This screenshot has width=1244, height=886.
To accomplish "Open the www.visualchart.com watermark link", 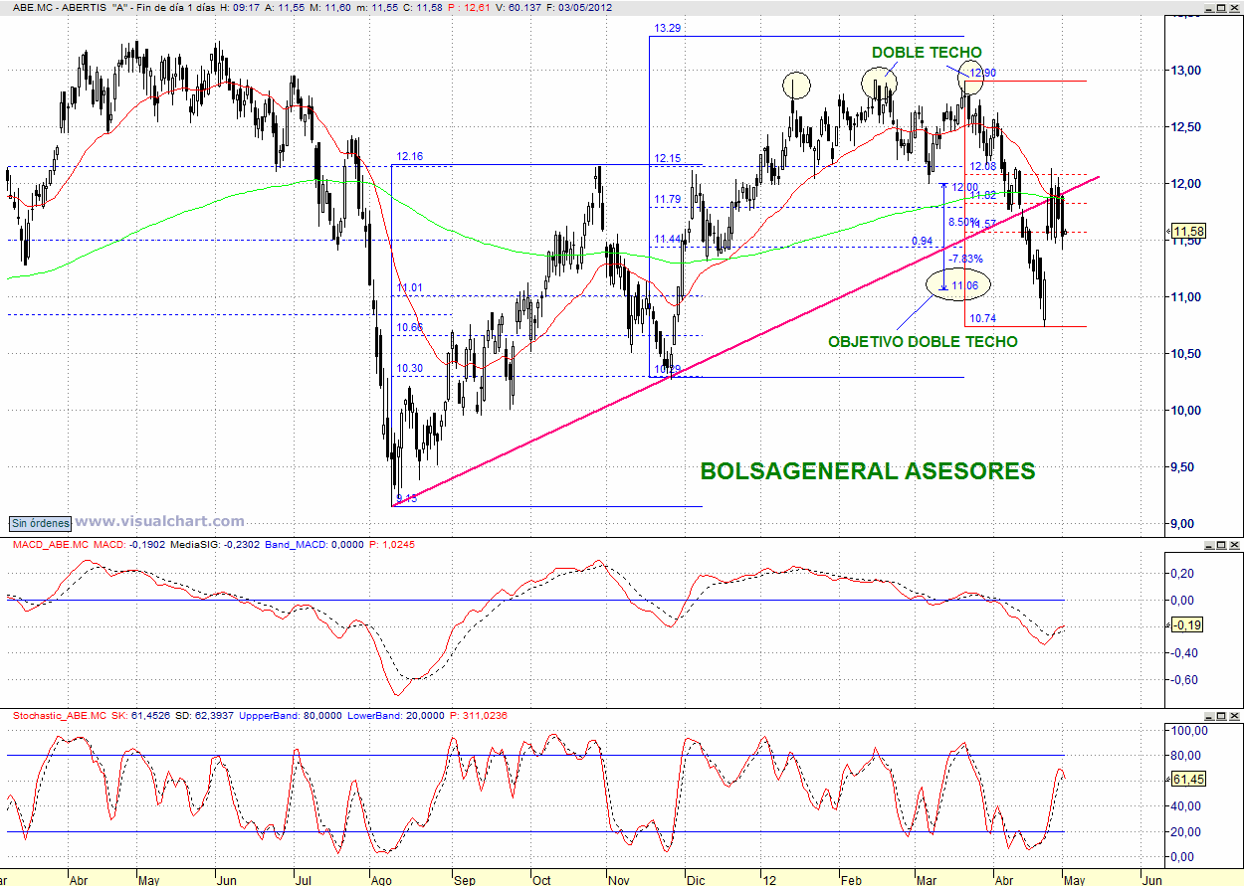I will (x=159, y=521).
